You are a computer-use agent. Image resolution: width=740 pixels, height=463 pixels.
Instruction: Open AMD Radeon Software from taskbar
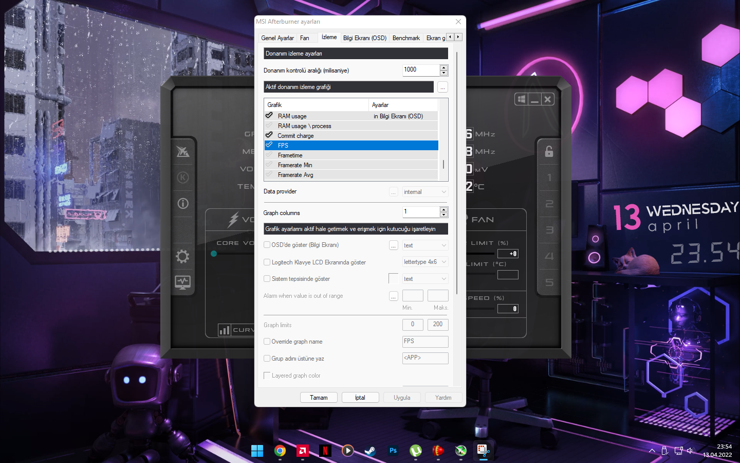[303, 451]
